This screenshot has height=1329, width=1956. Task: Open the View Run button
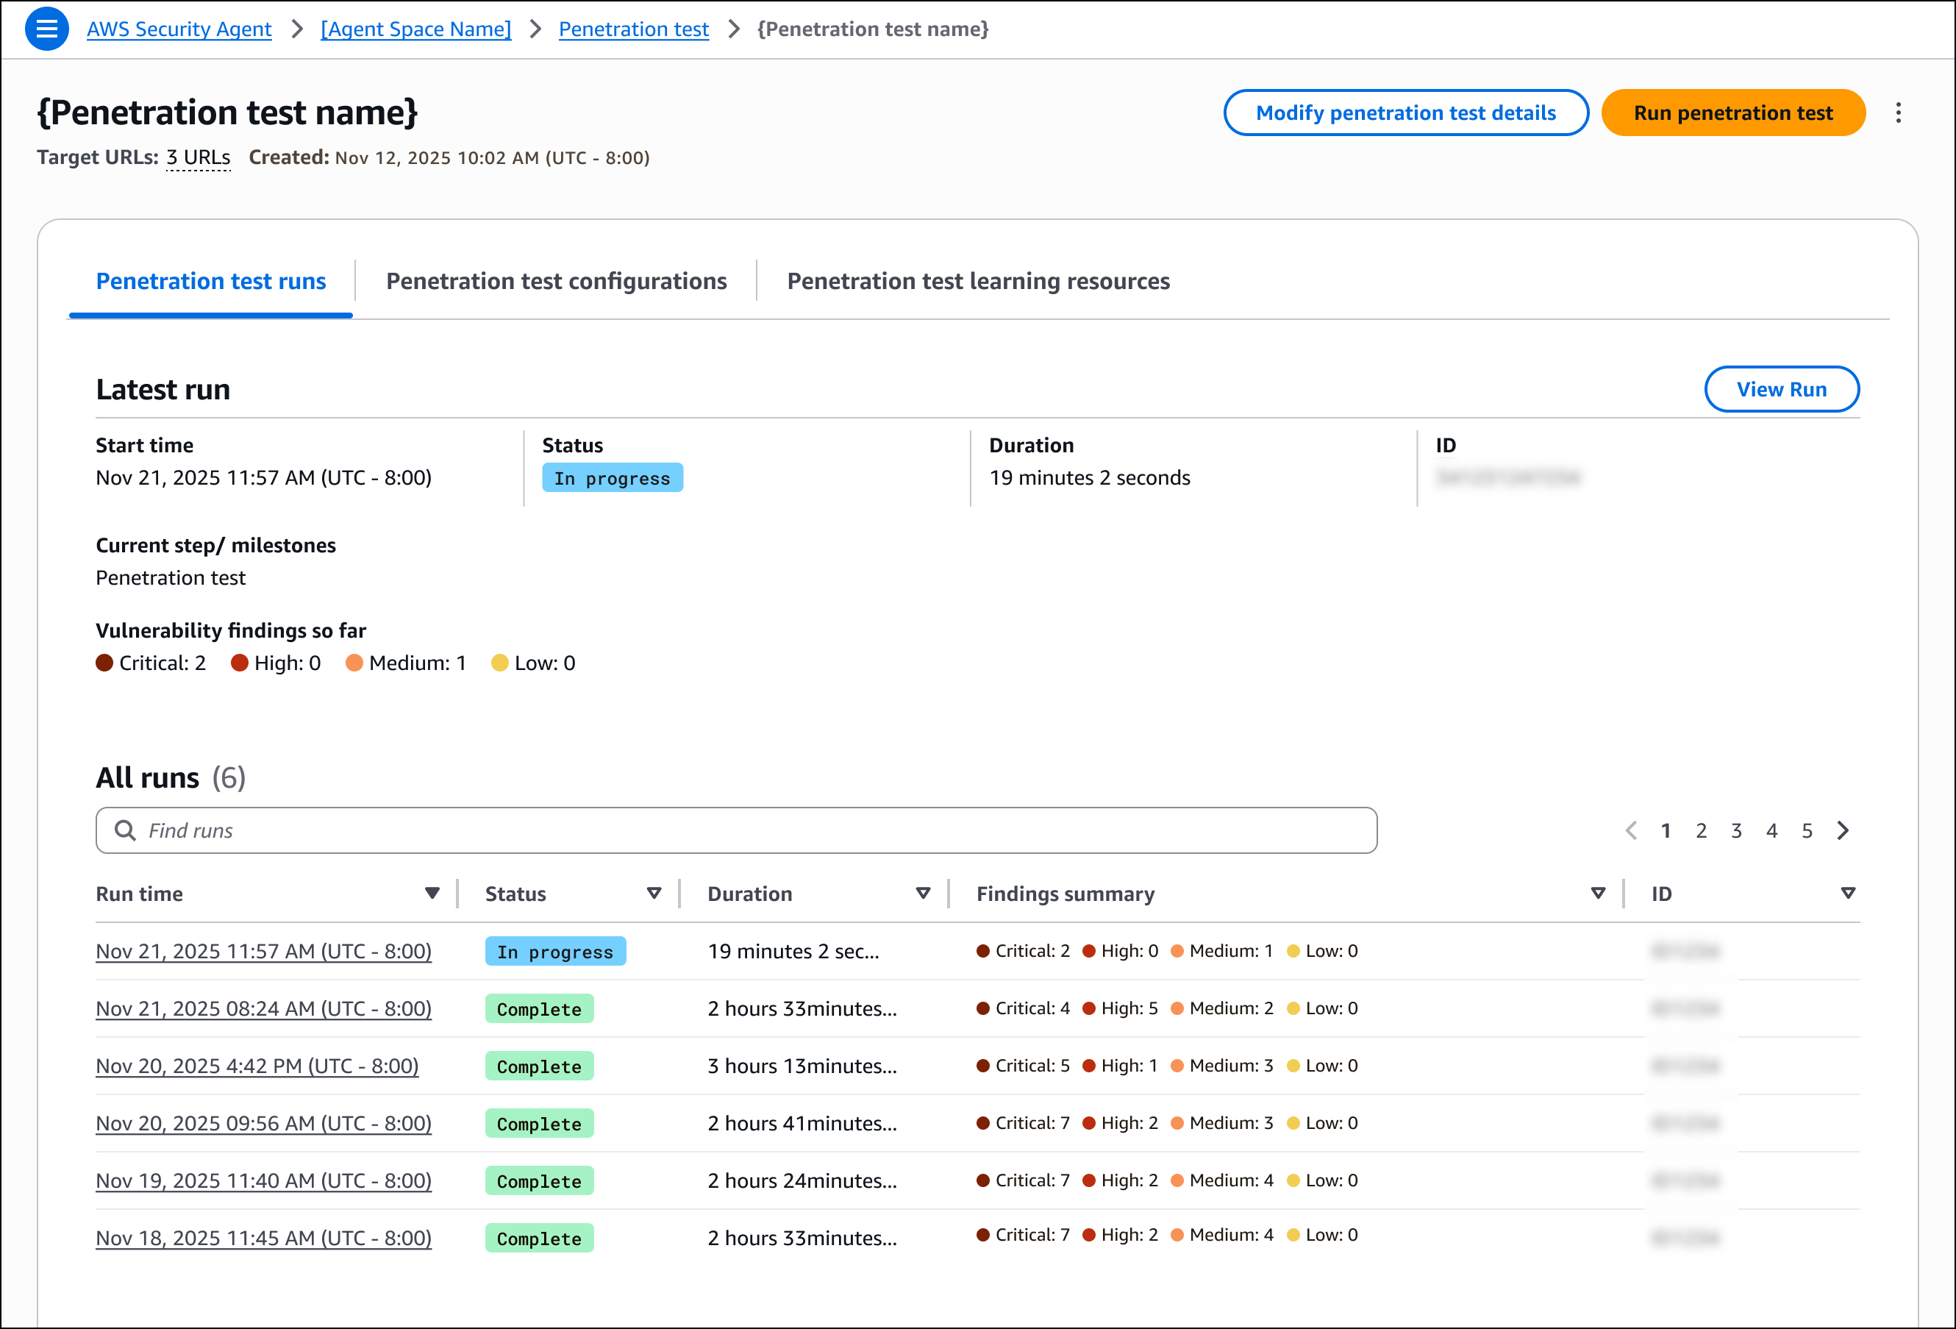coord(1781,389)
